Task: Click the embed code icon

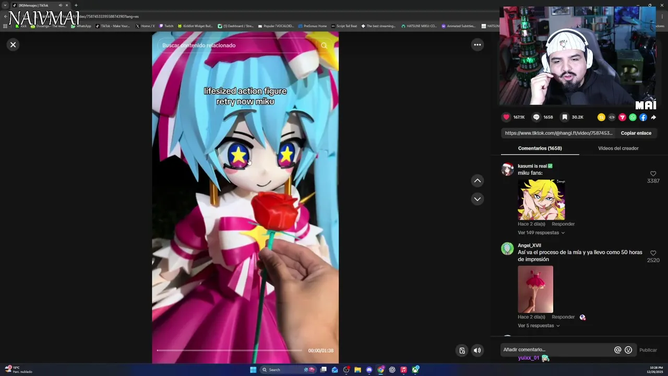Action: pyautogui.click(x=612, y=118)
